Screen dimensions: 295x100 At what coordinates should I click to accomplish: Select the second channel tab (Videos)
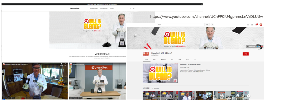tap(154, 60)
